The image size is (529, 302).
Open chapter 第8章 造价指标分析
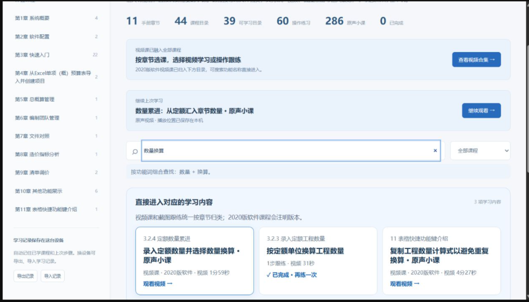[56, 154]
